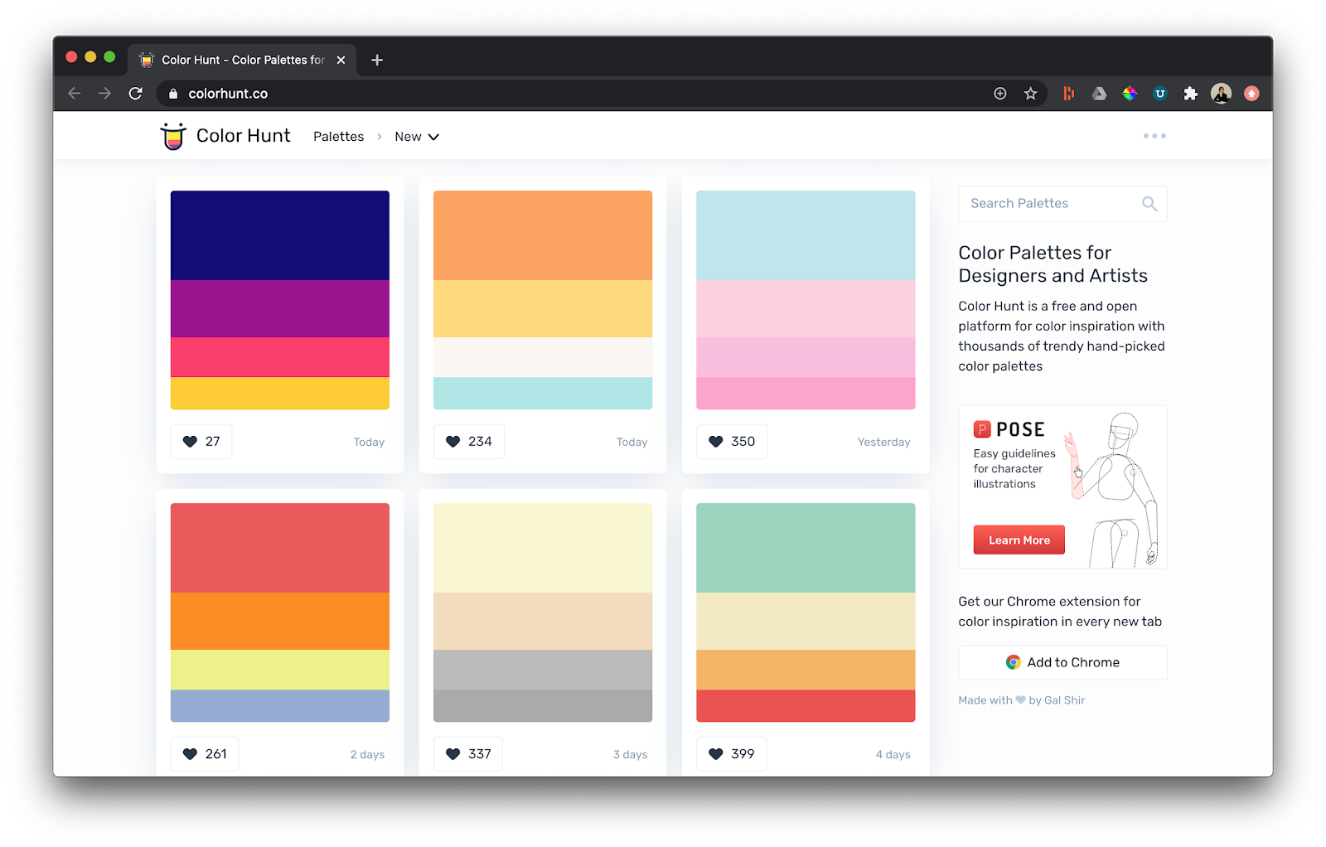The image size is (1326, 847).
Task: Click the Color Hunt logo icon
Action: (x=173, y=136)
